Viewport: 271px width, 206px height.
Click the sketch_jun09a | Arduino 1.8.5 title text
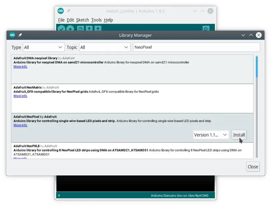click(x=135, y=11)
